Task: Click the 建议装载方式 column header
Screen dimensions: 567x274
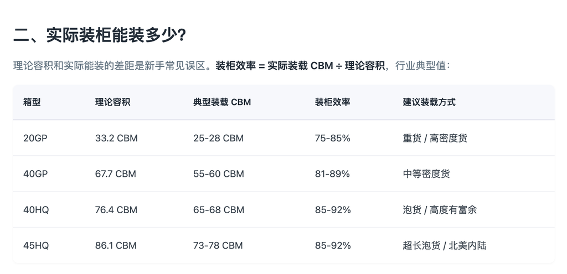Action: (429, 102)
